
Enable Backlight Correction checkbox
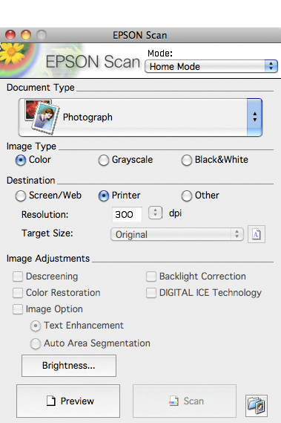[151, 277]
